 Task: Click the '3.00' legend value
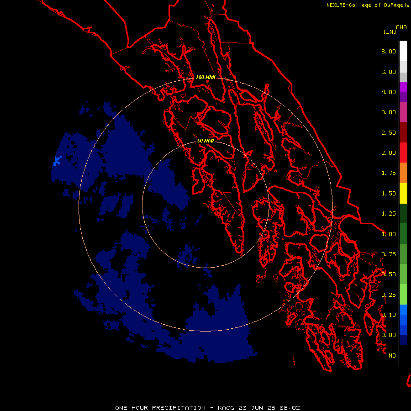[389, 112]
